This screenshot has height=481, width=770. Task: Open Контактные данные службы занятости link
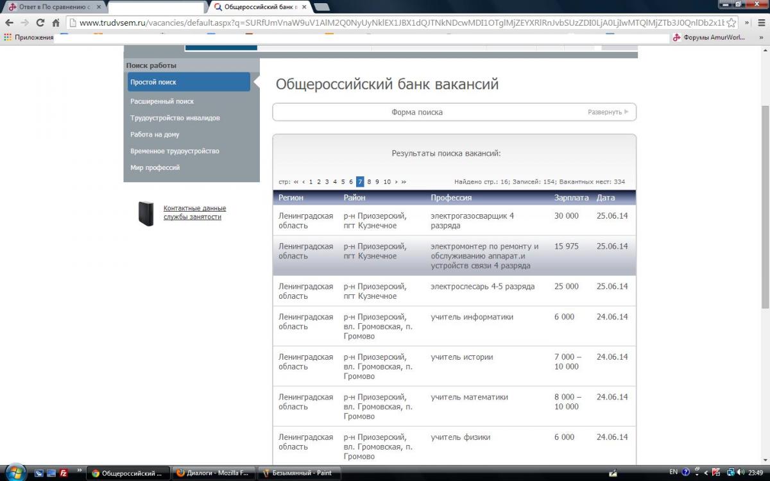pos(194,212)
